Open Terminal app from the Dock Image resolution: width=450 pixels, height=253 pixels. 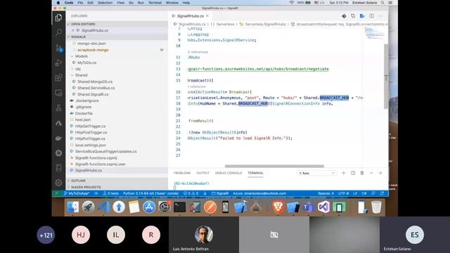tap(180, 207)
